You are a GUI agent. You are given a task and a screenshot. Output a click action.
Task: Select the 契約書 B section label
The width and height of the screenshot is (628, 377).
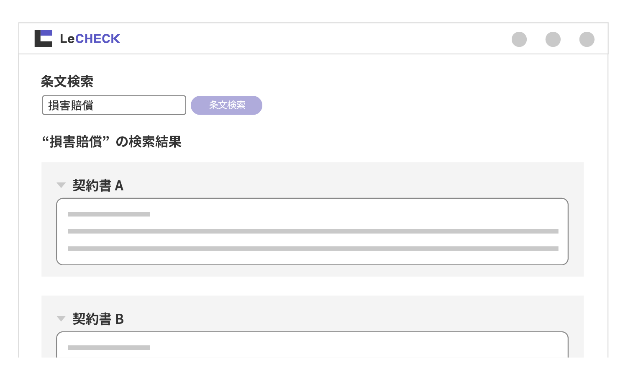click(x=99, y=318)
